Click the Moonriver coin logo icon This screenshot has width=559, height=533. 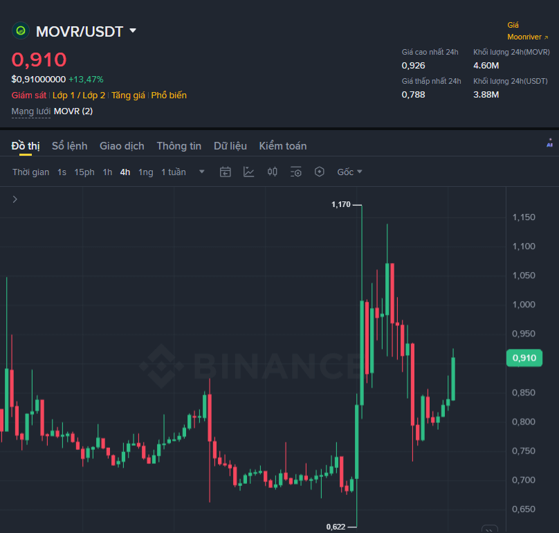[x=21, y=31]
